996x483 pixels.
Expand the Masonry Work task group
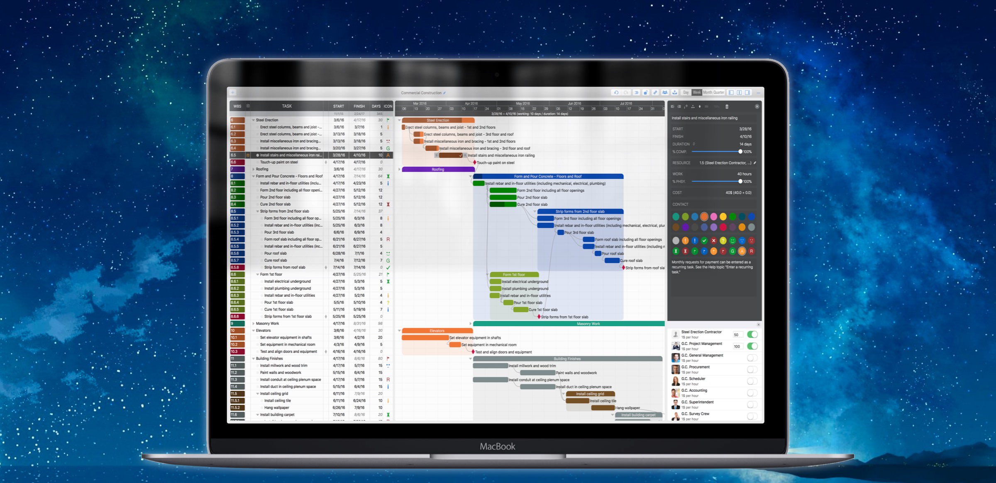(x=253, y=324)
